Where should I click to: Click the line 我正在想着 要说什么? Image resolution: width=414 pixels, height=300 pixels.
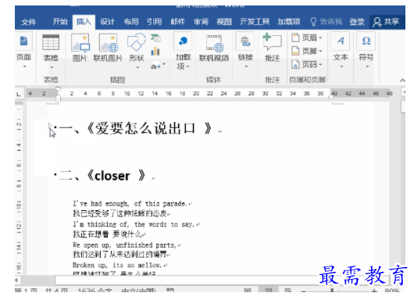[107, 234]
